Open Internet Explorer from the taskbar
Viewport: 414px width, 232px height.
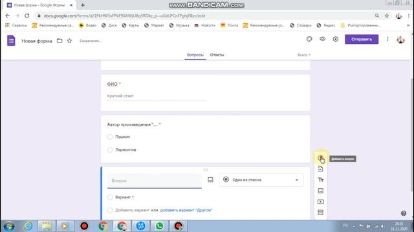pyautogui.click(x=28, y=226)
